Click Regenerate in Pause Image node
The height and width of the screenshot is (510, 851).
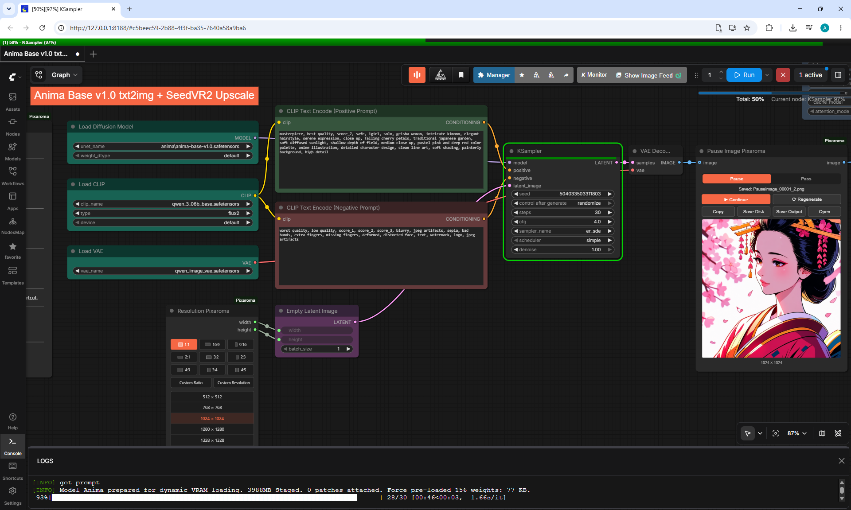[807, 199]
